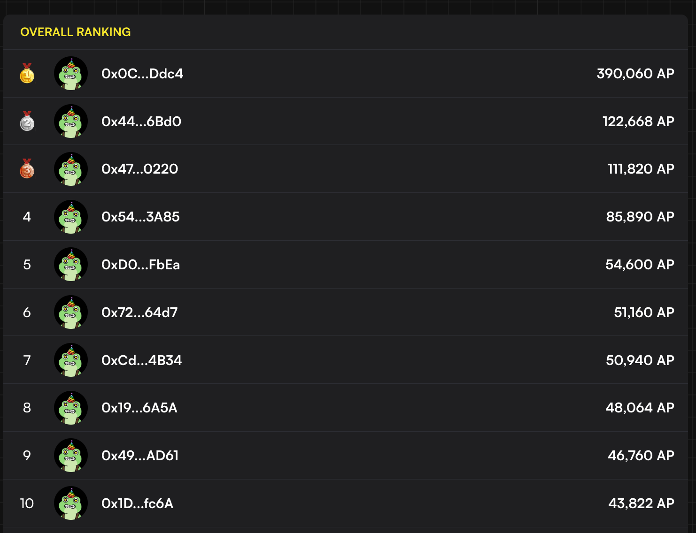Click frog avatar beside 0x47...0220
Viewport: 696px width, 533px height.
pos(71,169)
